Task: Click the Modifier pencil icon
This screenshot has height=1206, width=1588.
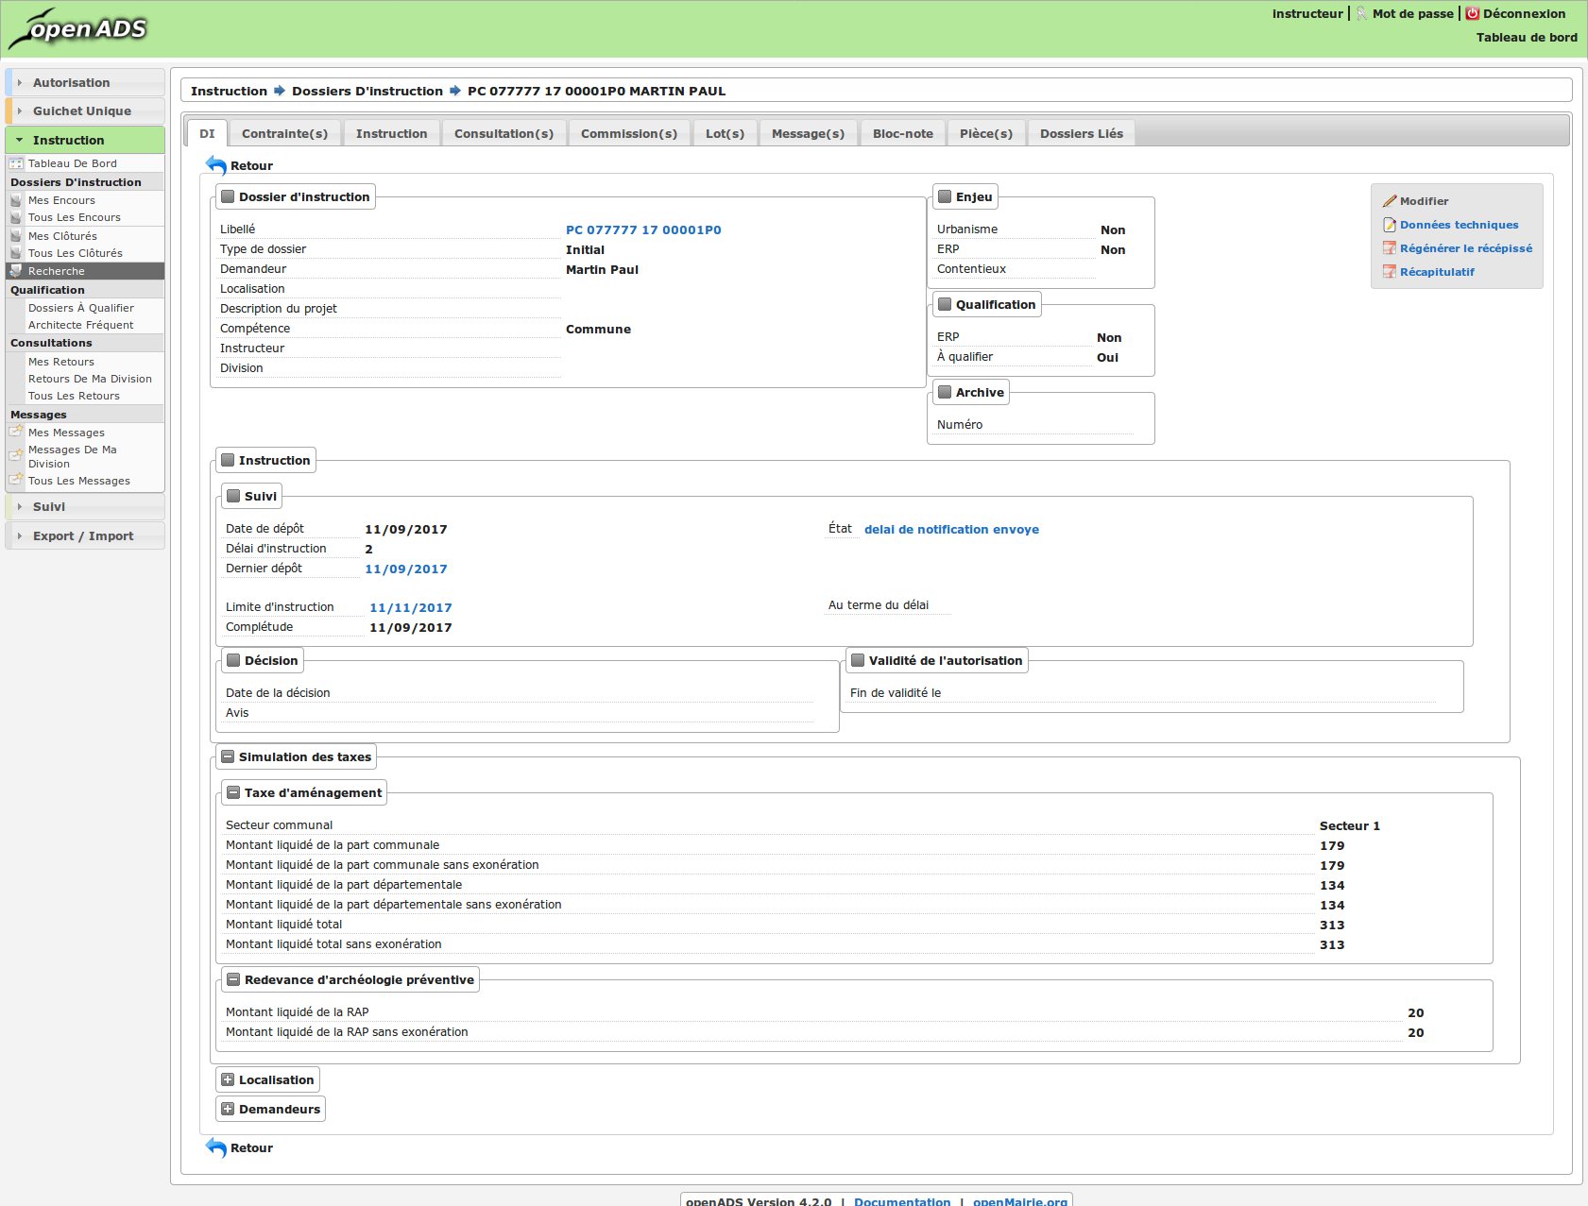Action: (x=1390, y=201)
